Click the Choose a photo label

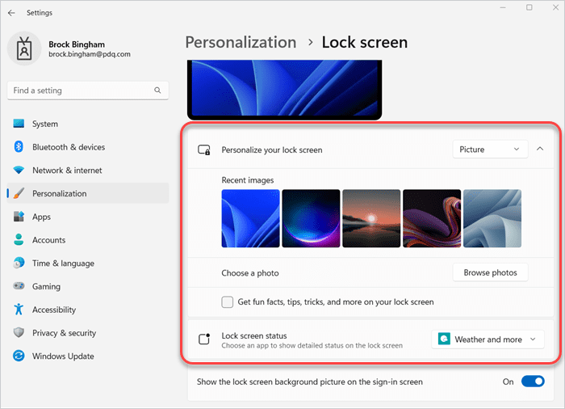pyautogui.click(x=250, y=273)
